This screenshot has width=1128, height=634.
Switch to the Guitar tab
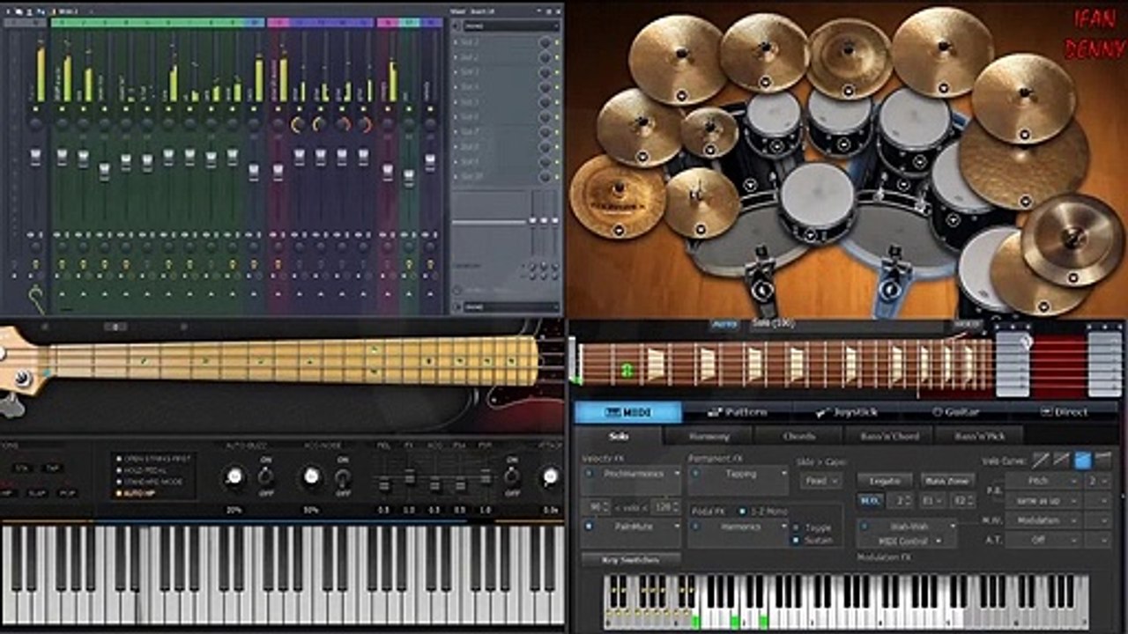coord(955,412)
